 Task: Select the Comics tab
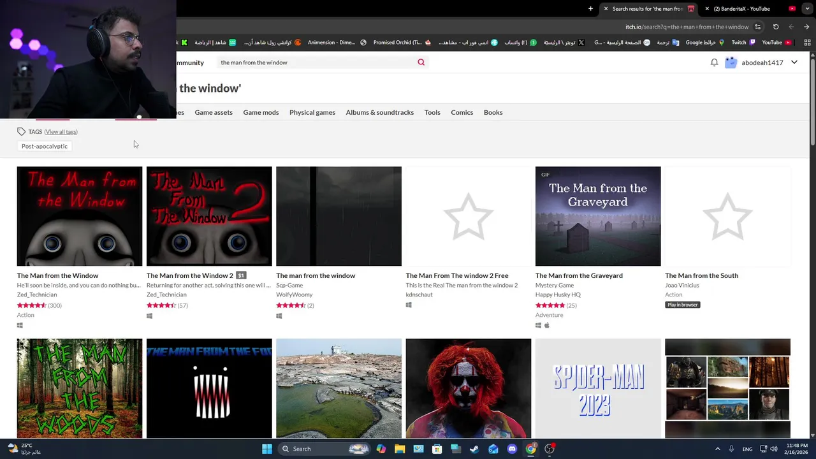[462, 112]
